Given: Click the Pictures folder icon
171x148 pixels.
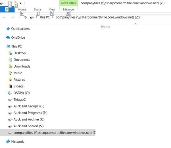Looking at the screenshot, I should point(11,80).
